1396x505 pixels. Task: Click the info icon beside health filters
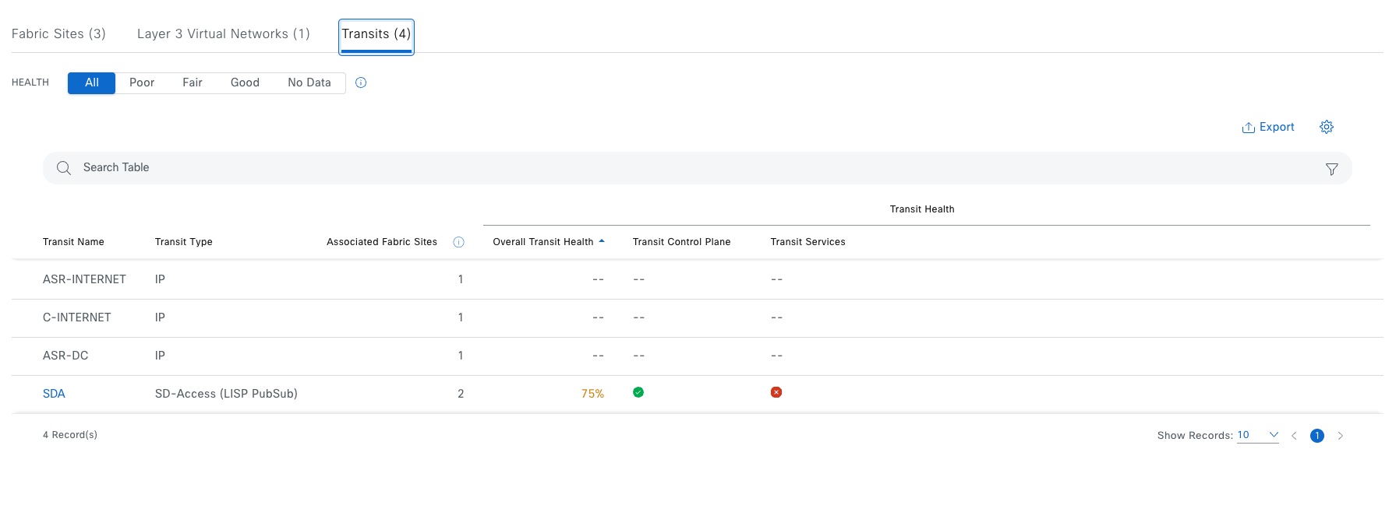361,82
